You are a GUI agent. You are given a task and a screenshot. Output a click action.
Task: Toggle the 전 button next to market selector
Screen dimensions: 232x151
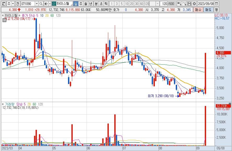tap(18, 4)
